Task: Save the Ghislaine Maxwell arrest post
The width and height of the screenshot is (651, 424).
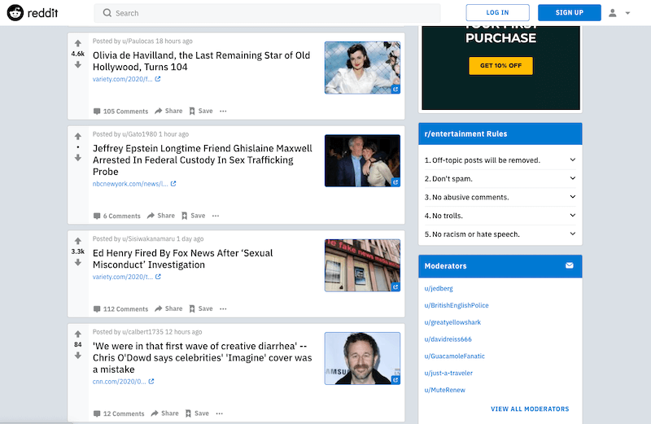Action: pos(194,216)
